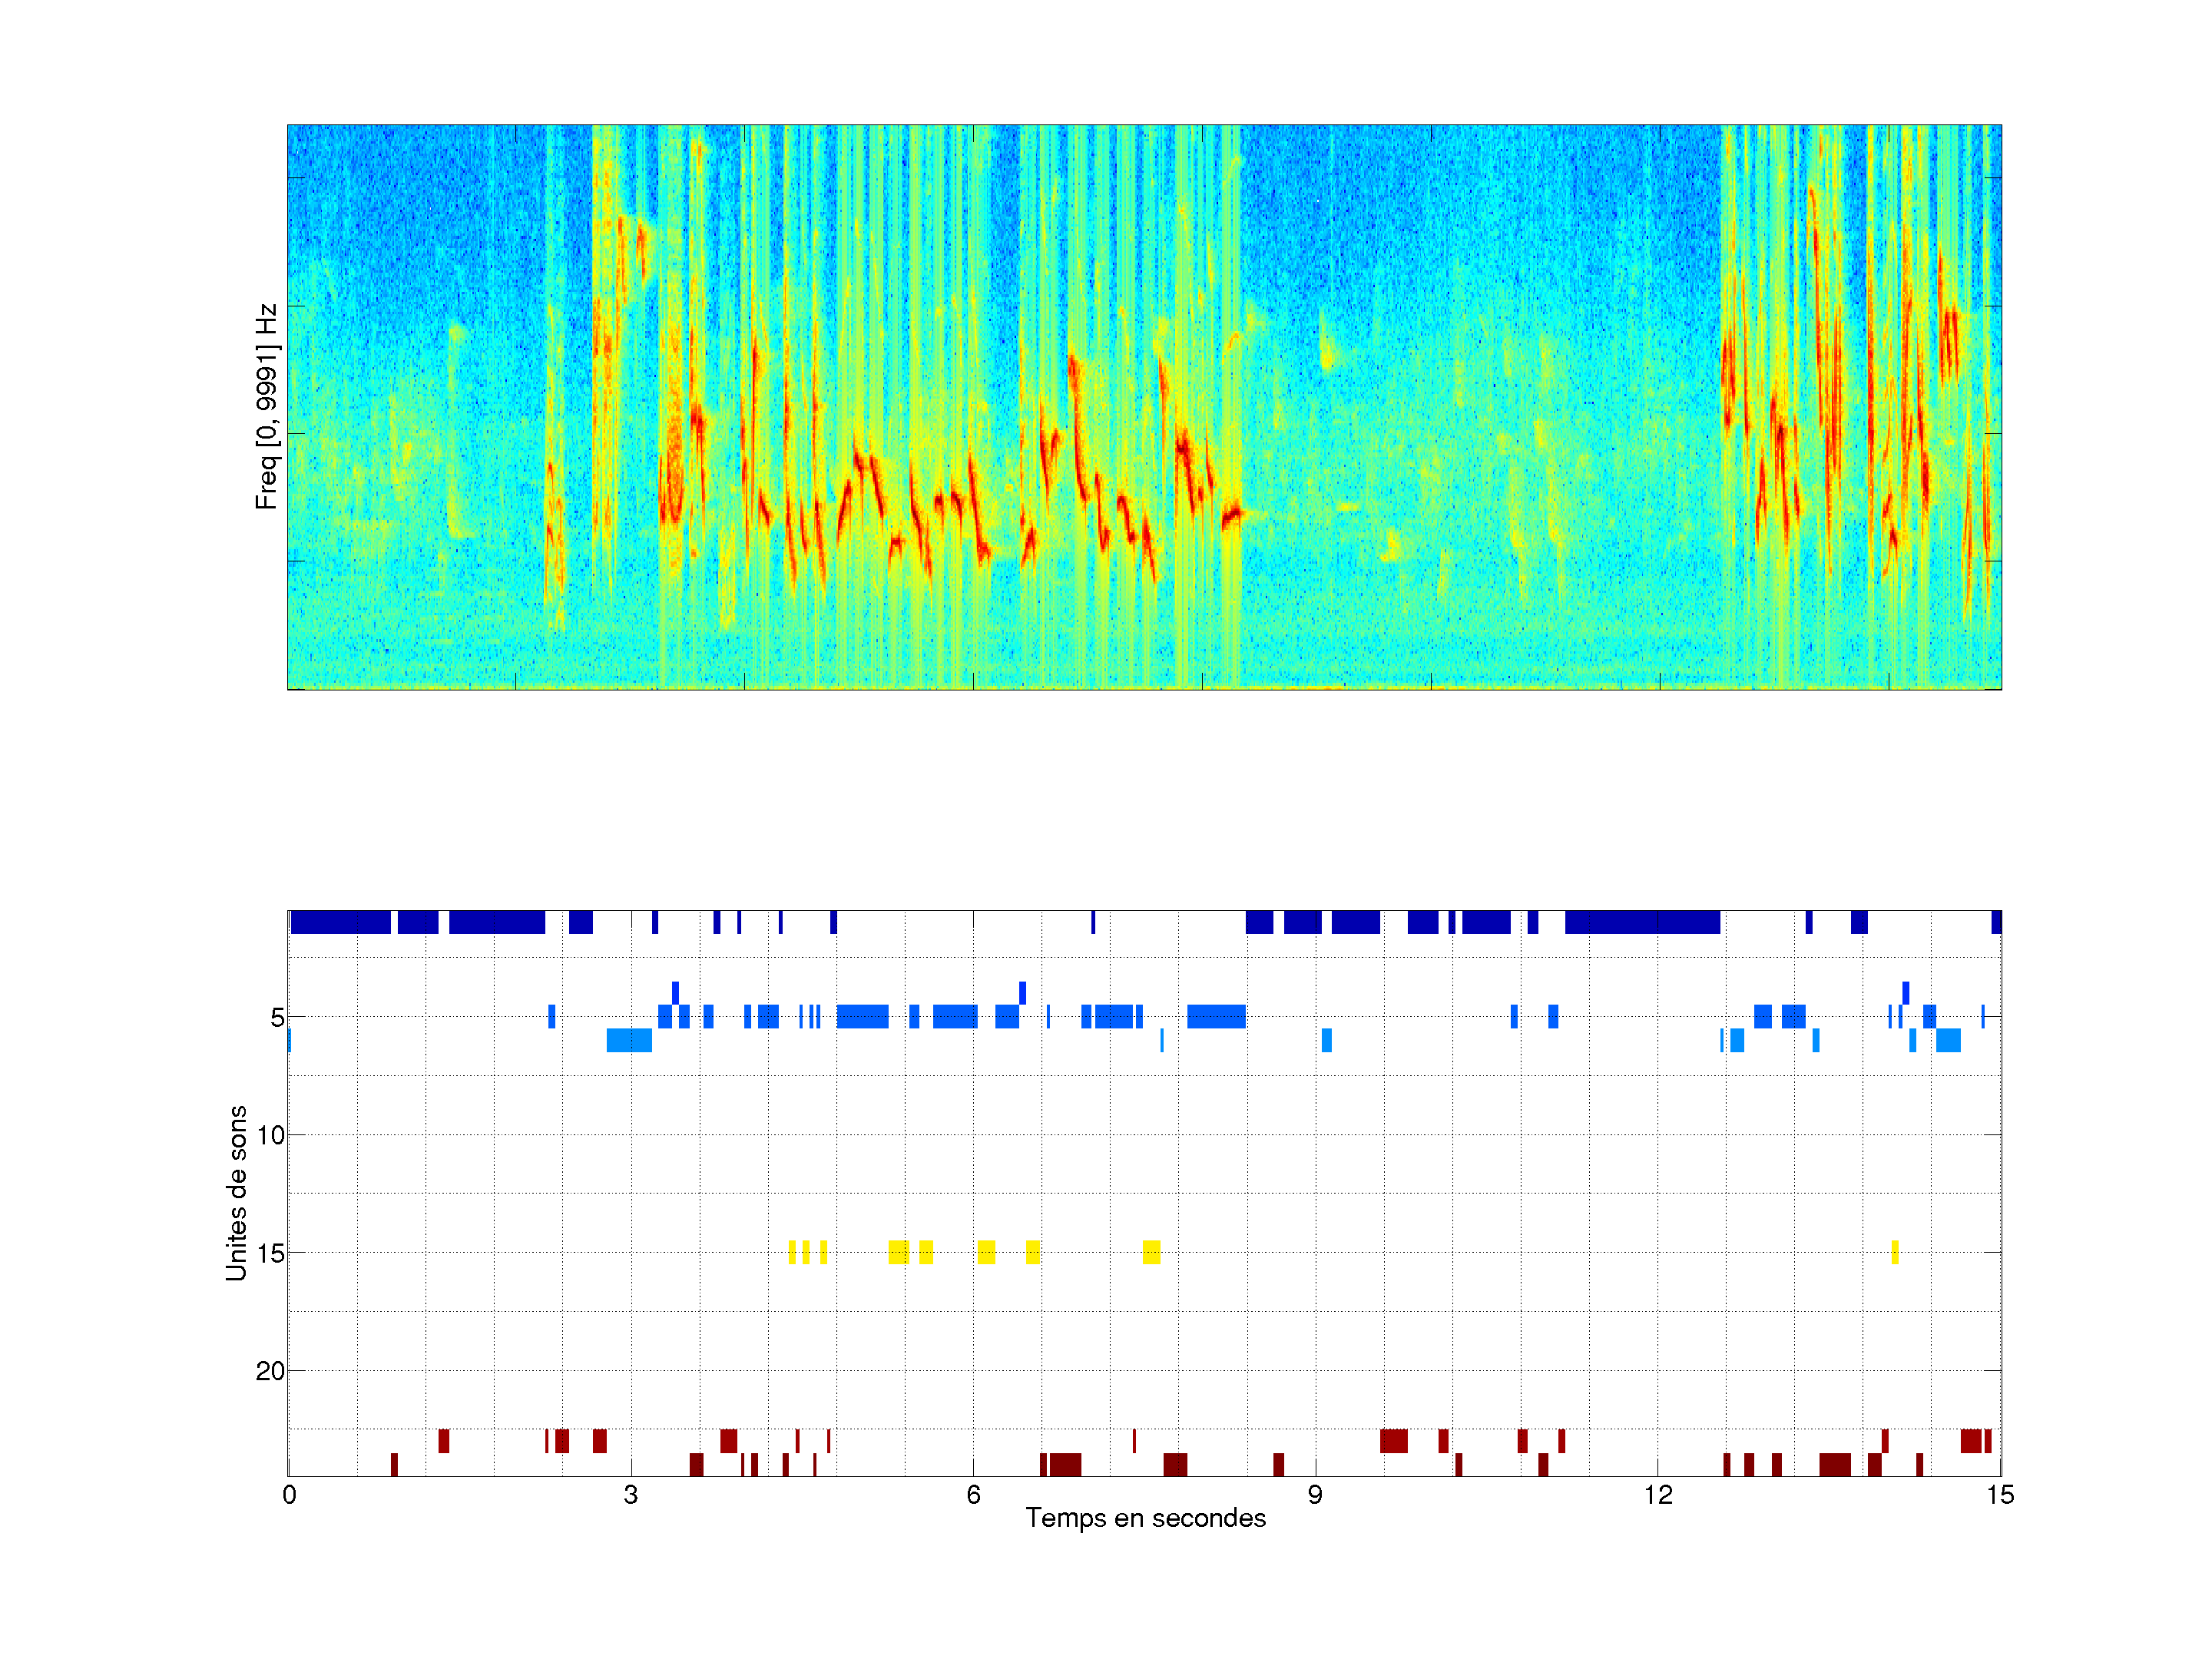Image resolution: width=2212 pixels, height=1659 pixels.
Task: Click the y-axis tick label 20
Action: 270,1371
